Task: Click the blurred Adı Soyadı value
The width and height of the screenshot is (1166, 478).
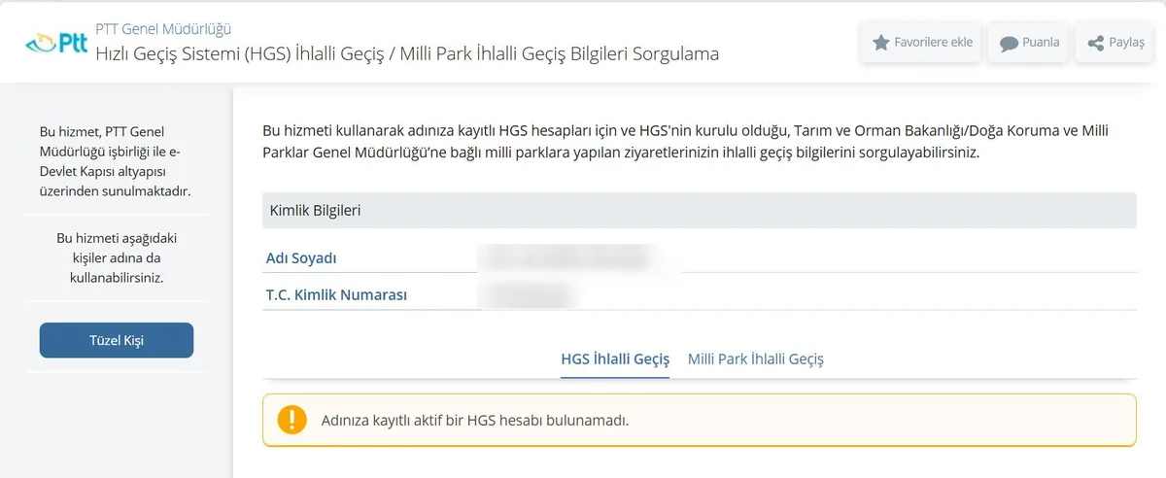Action: (566, 257)
